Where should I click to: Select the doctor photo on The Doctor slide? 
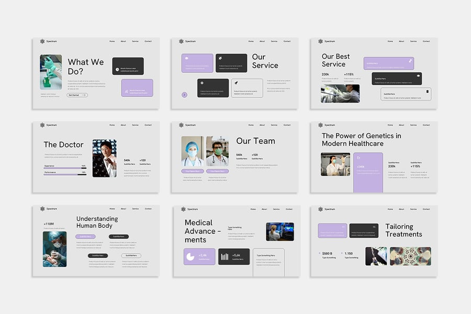point(104,158)
